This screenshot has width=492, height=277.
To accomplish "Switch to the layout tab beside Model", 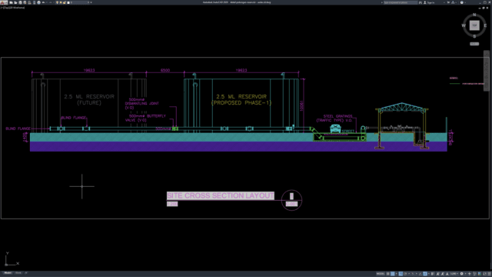I will pyautogui.click(x=18, y=273).
